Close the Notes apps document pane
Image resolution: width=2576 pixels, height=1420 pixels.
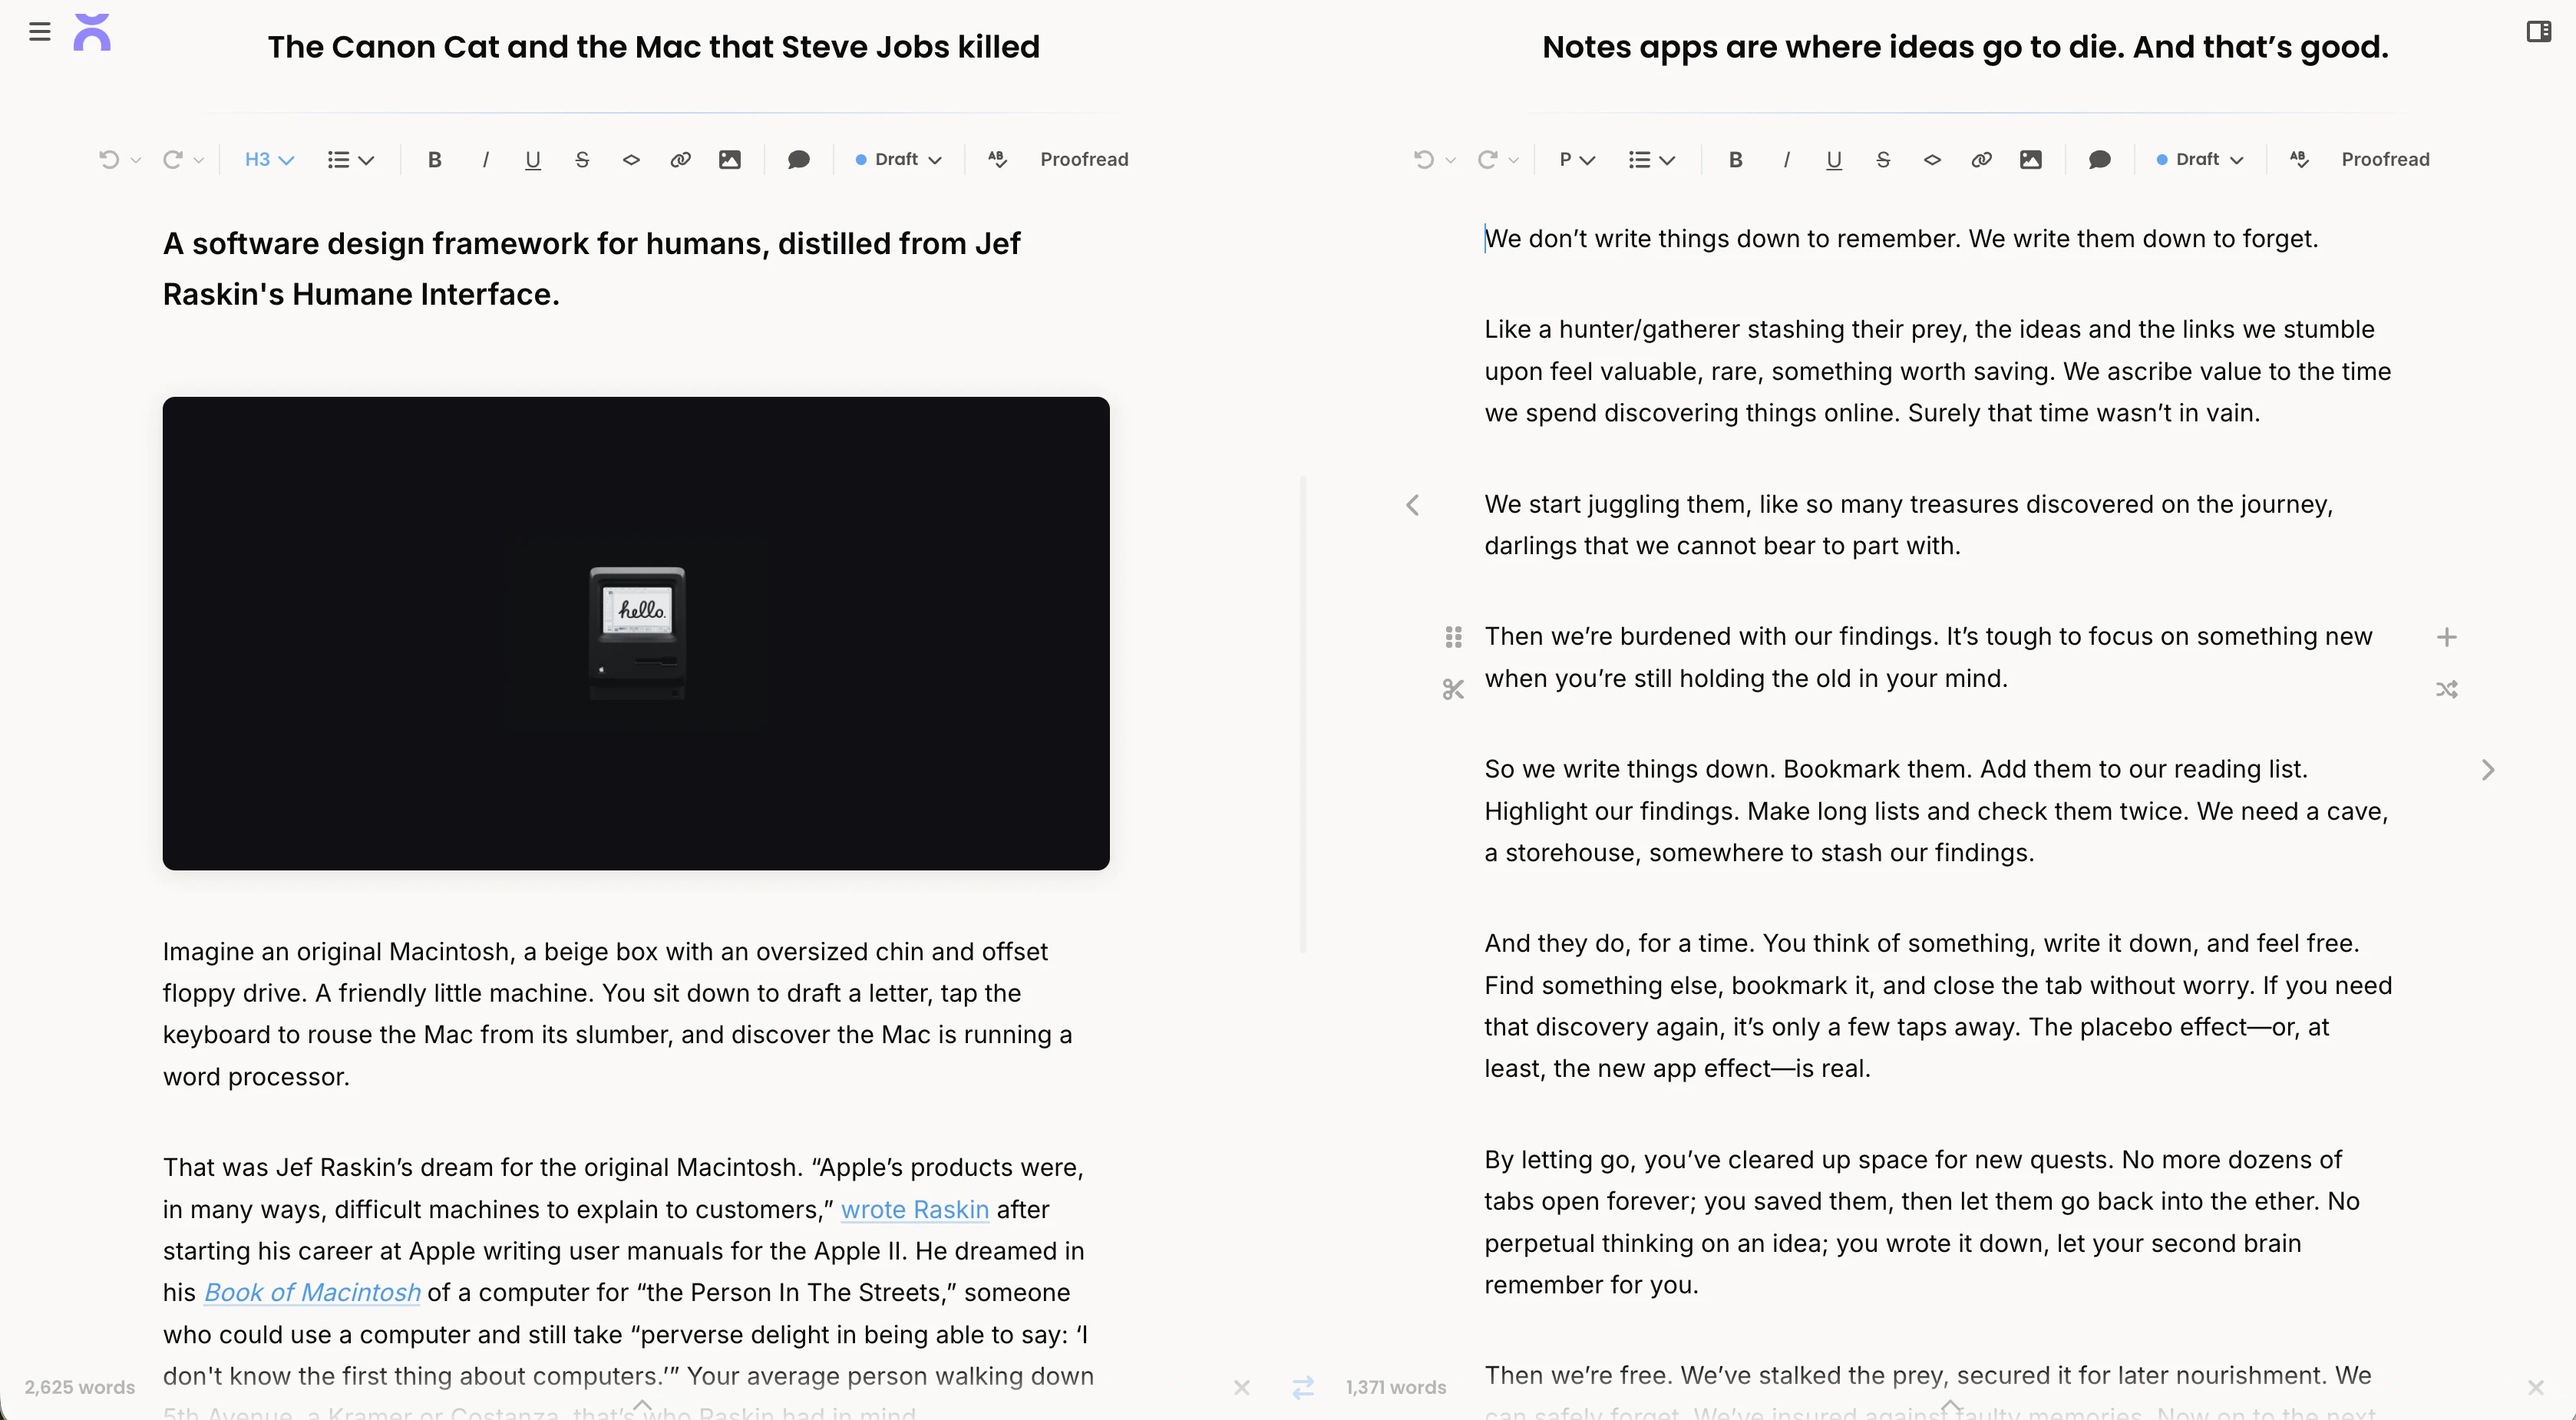click(x=2535, y=1387)
